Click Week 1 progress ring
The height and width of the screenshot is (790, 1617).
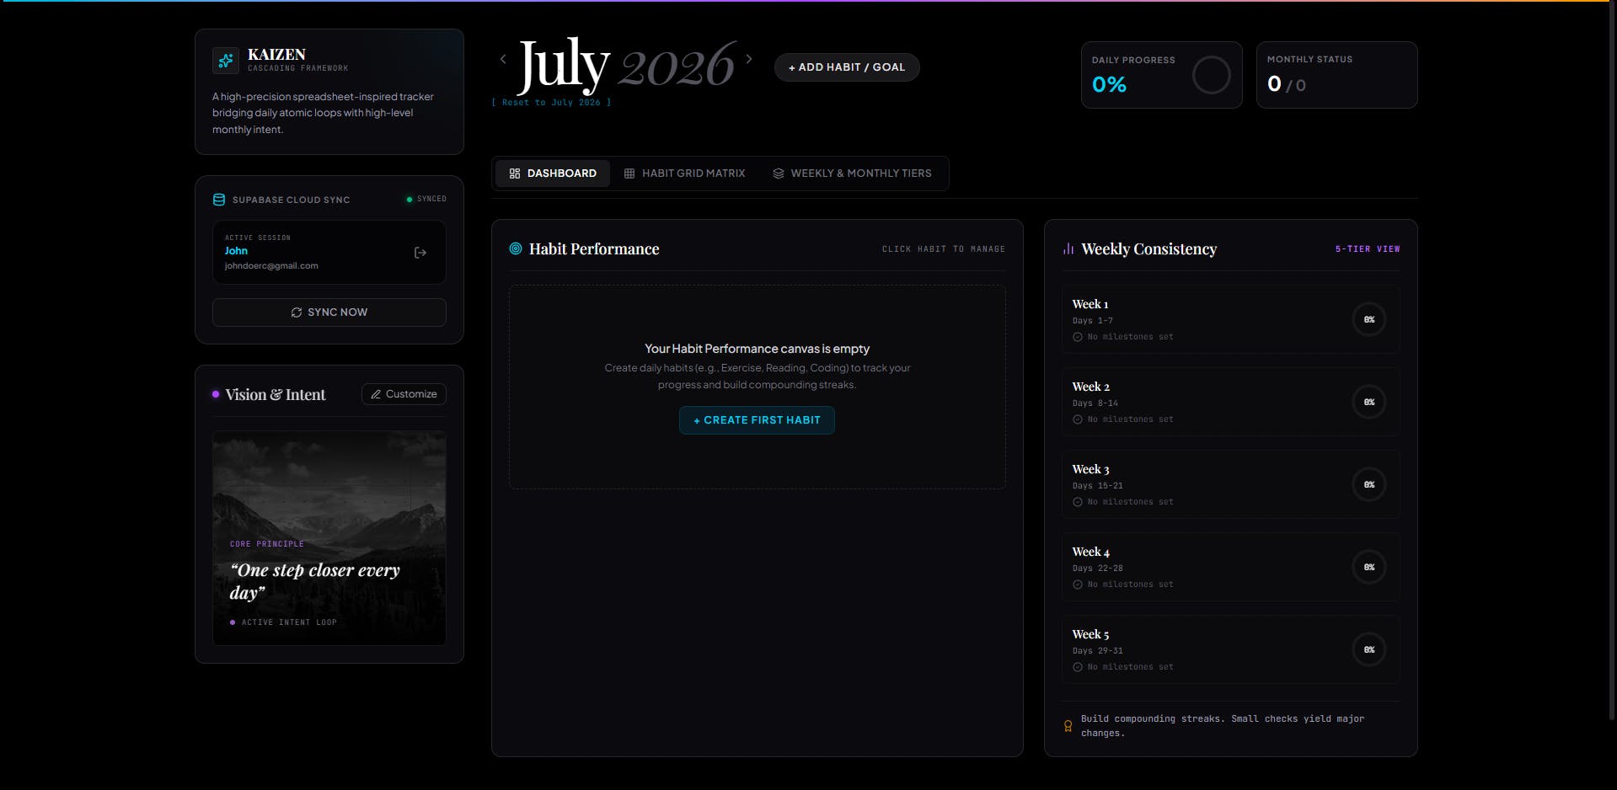(x=1369, y=319)
